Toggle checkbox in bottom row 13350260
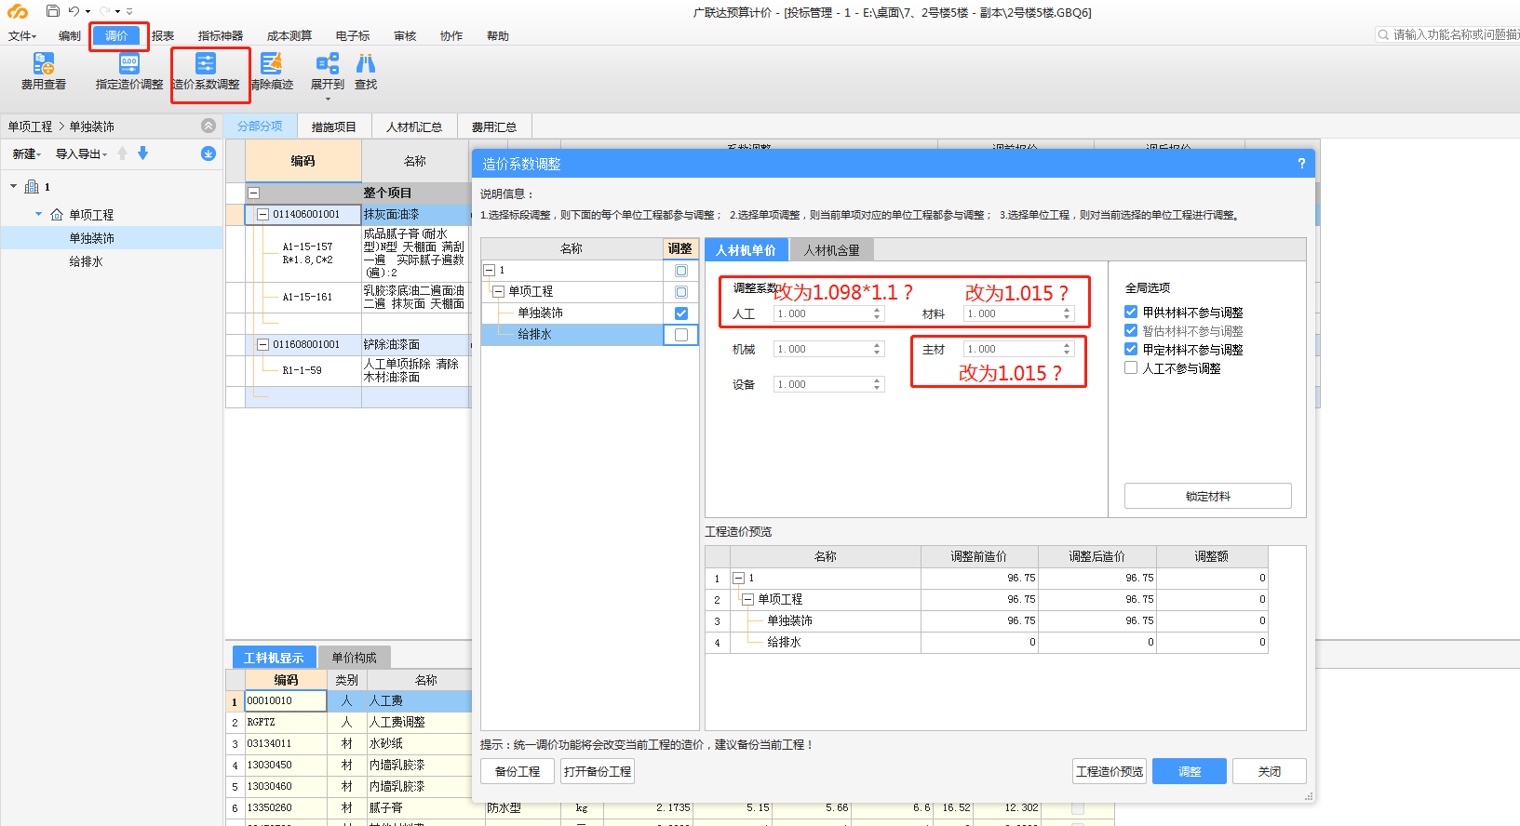Image resolution: width=1520 pixels, height=826 pixels. pos(1078,808)
